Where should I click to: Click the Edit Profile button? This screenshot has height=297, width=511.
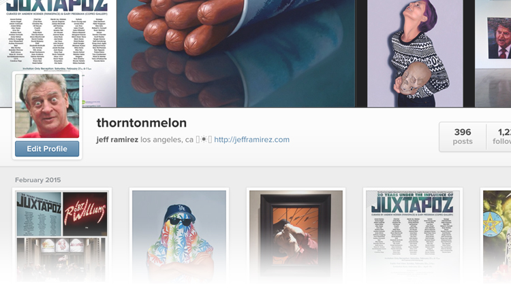tap(47, 149)
